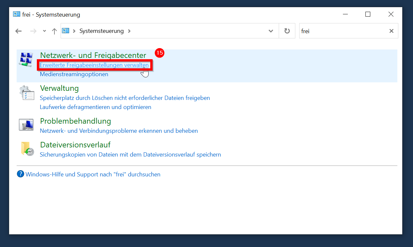Click the Control Panel icon in address bar
This screenshot has height=247, width=413.
click(66, 31)
